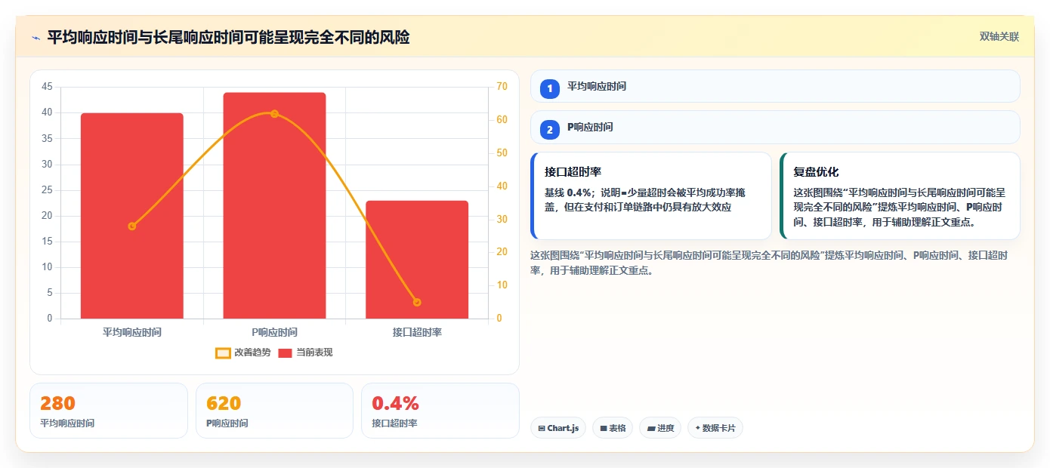Toggle the 当前表现 red legend swatch

click(x=285, y=353)
